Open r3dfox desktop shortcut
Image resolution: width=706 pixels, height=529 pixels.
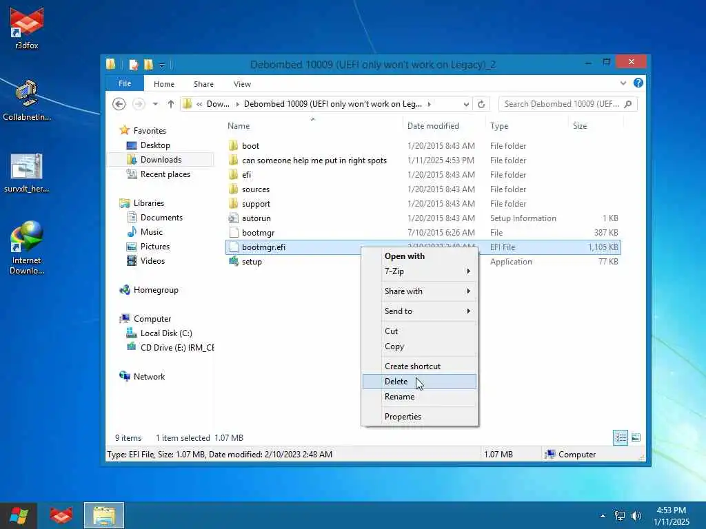coord(27,28)
